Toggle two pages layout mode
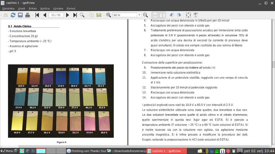This screenshot has width=275, height=154. [162, 15]
